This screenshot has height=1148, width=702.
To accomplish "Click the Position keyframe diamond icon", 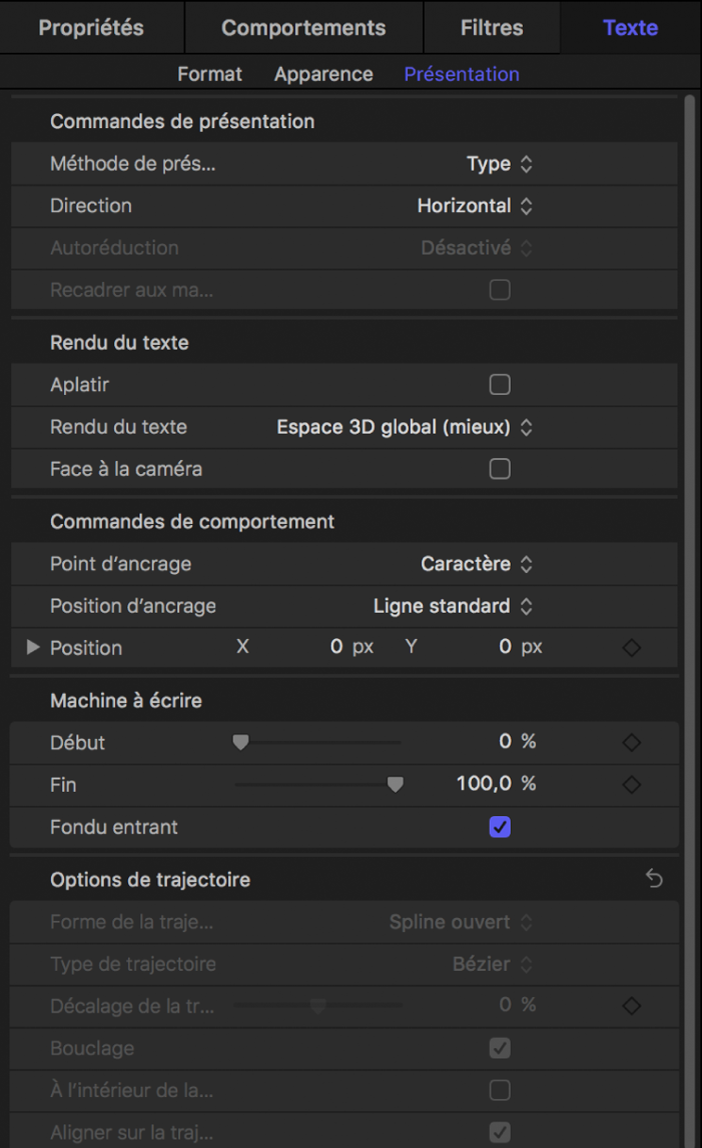I will point(631,648).
